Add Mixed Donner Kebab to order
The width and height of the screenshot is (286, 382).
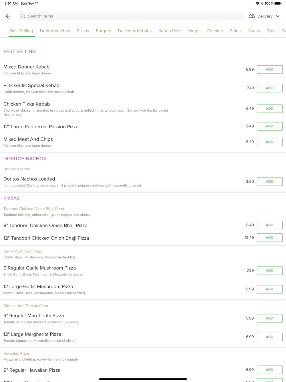[x=269, y=70]
